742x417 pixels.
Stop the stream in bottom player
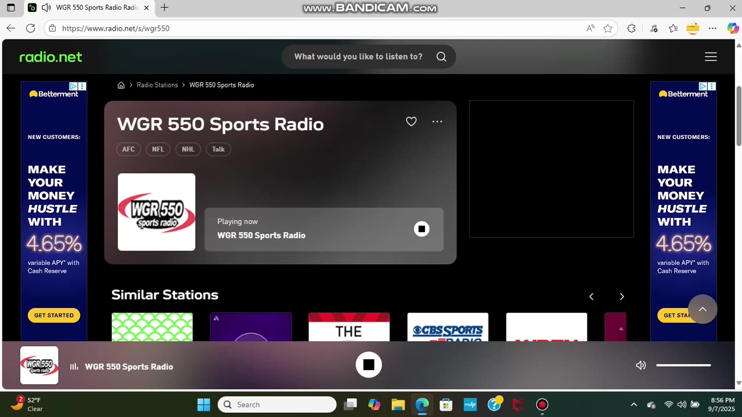click(369, 365)
